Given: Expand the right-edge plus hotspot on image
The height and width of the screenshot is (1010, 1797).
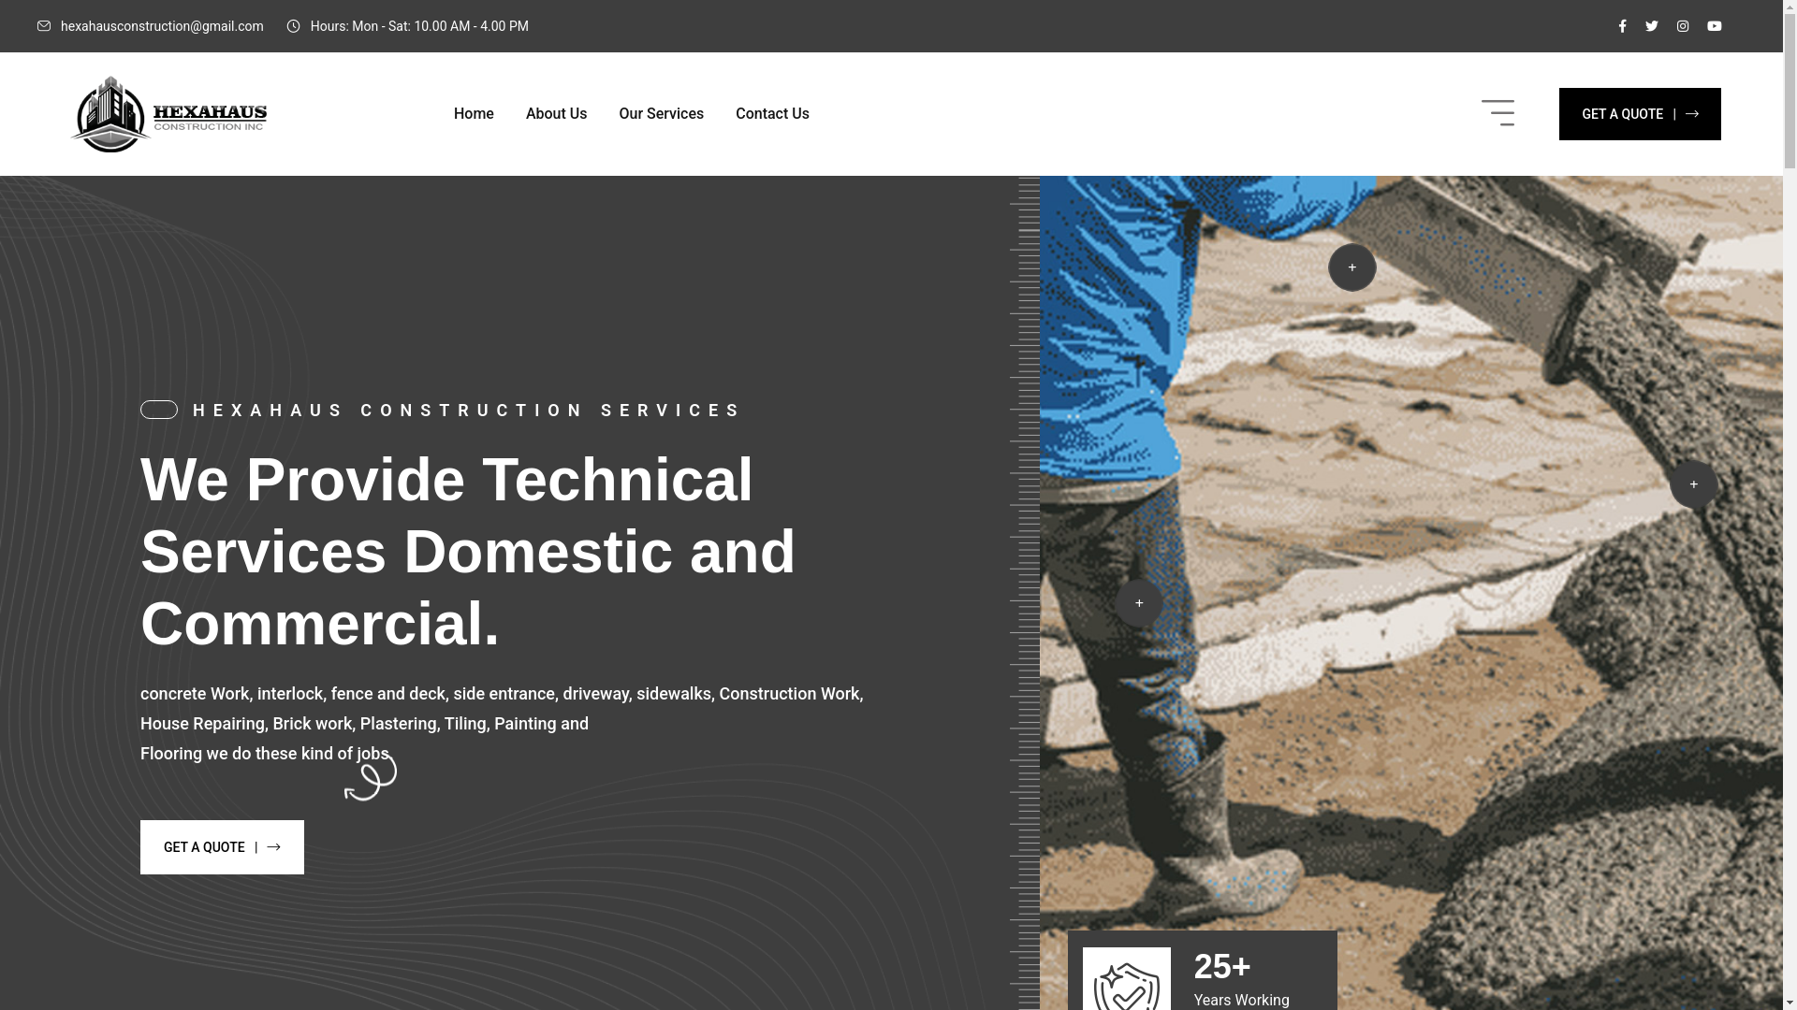Looking at the screenshot, I should pyautogui.click(x=1694, y=484).
